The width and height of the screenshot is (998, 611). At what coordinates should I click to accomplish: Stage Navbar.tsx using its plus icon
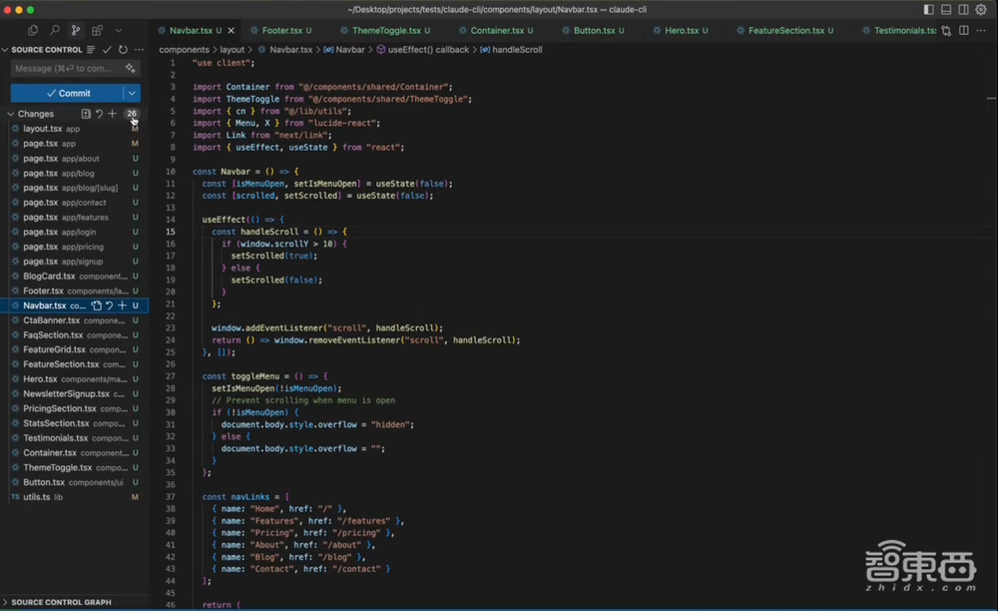(x=122, y=305)
